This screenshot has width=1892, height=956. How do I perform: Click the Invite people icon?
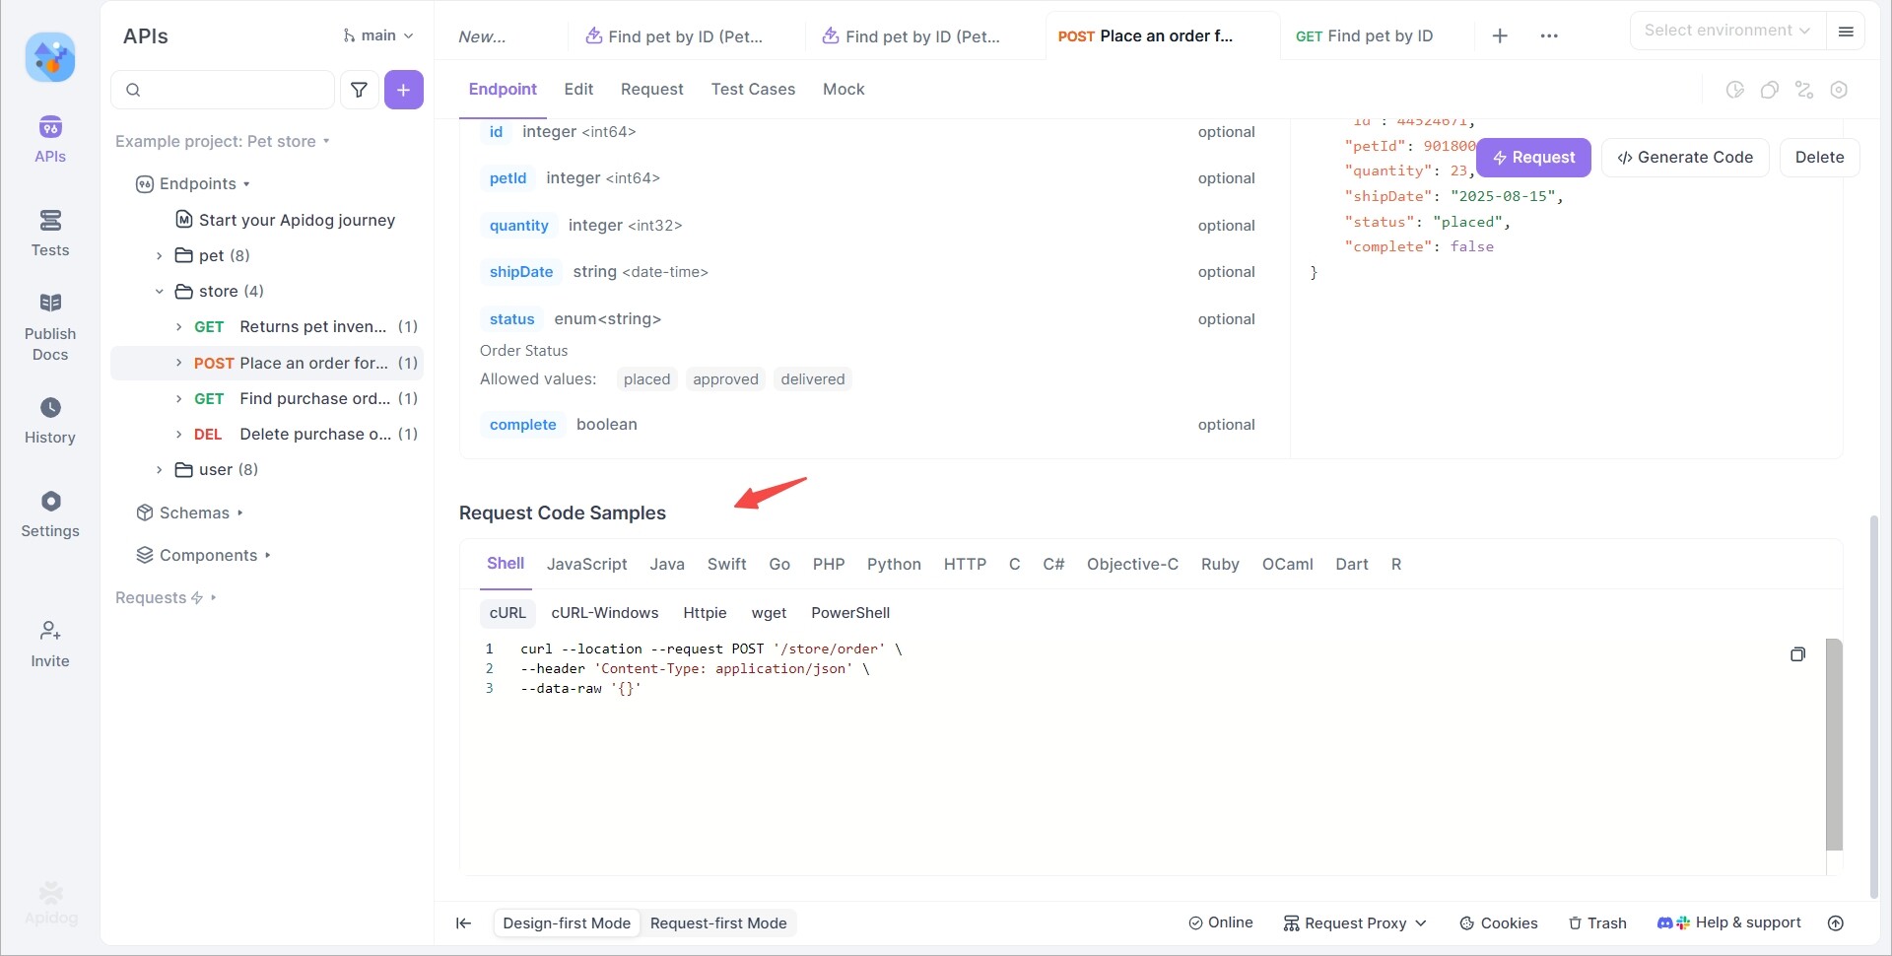(x=50, y=643)
